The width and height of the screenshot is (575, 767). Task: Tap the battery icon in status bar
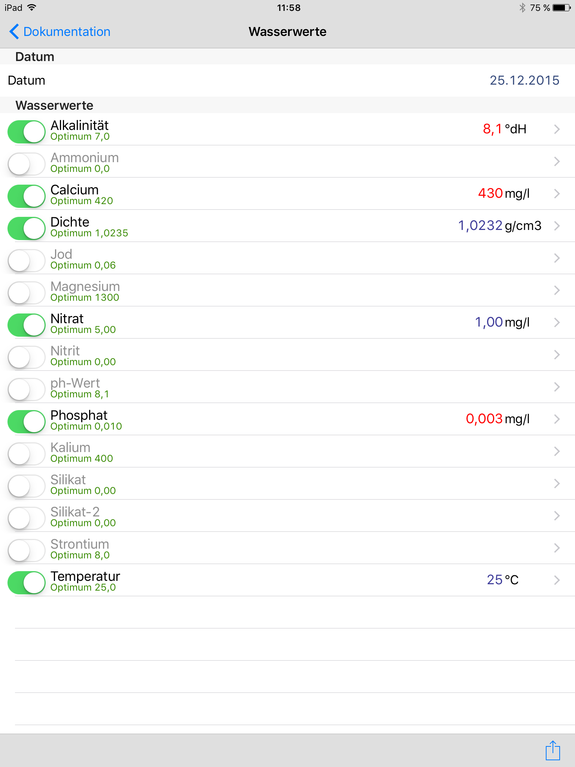coord(562,8)
